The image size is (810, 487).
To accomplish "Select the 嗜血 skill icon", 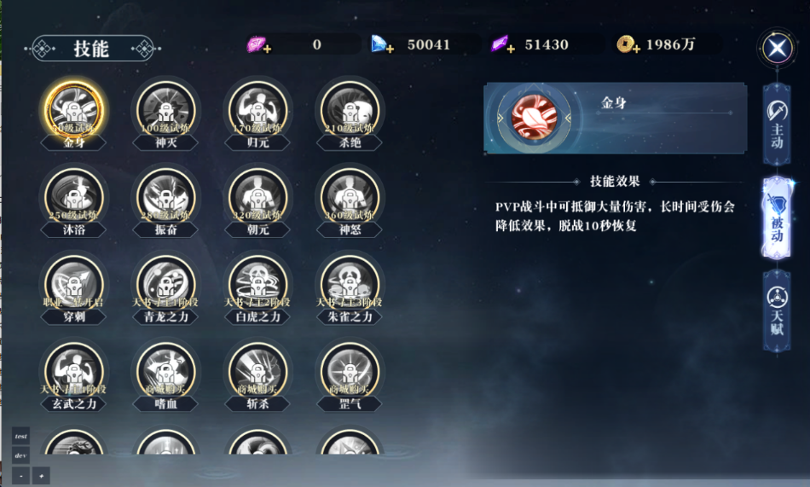I will click(x=165, y=371).
